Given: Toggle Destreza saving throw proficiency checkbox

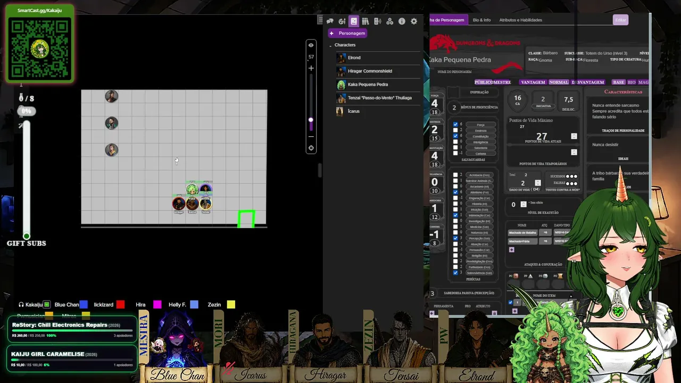Looking at the screenshot, I should [x=455, y=130].
